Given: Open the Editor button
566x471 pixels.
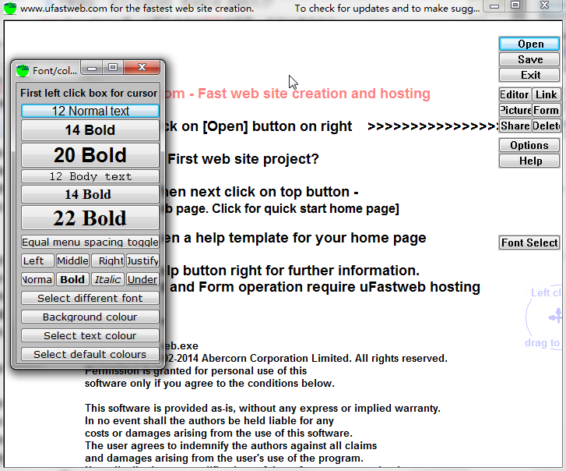Looking at the screenshot, I should (515, 94).
